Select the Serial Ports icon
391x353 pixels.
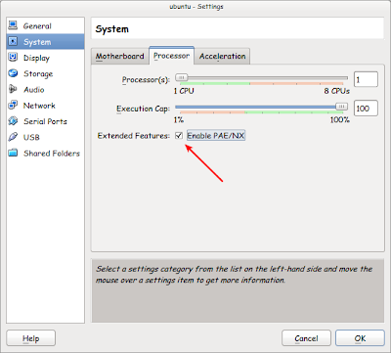point(13,121)
